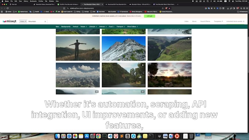Open the yellow Stickies dock icon
This screenshot has width=249, height=140.
click(145, 136)
